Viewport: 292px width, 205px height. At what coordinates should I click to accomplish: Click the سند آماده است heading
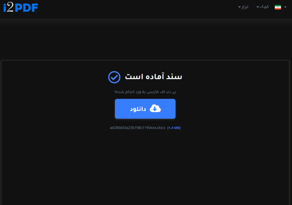pyautogui.click(x=154, y=77)
